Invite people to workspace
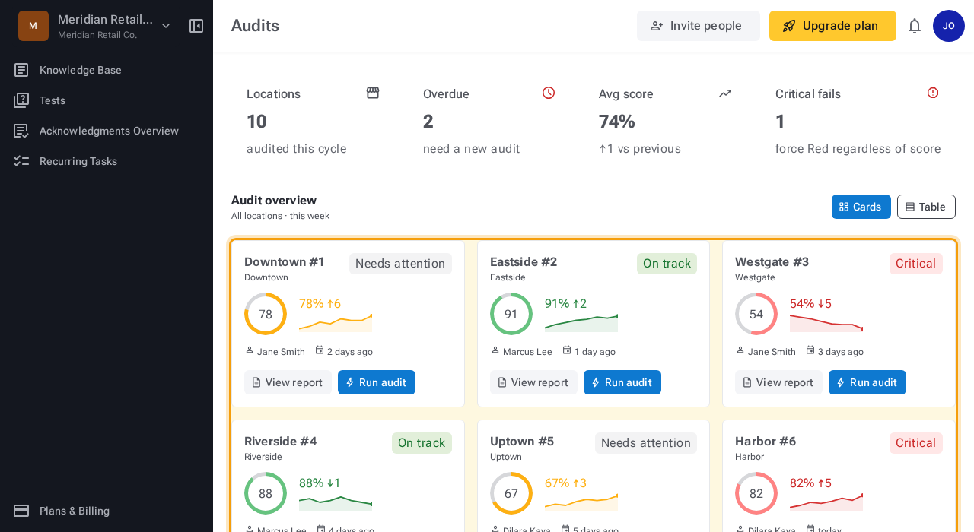 coord(699,26)
